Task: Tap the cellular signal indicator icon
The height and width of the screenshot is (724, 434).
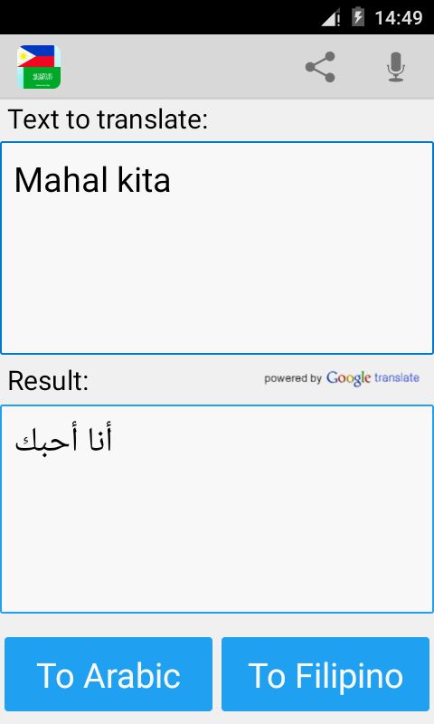Action: 331,17
